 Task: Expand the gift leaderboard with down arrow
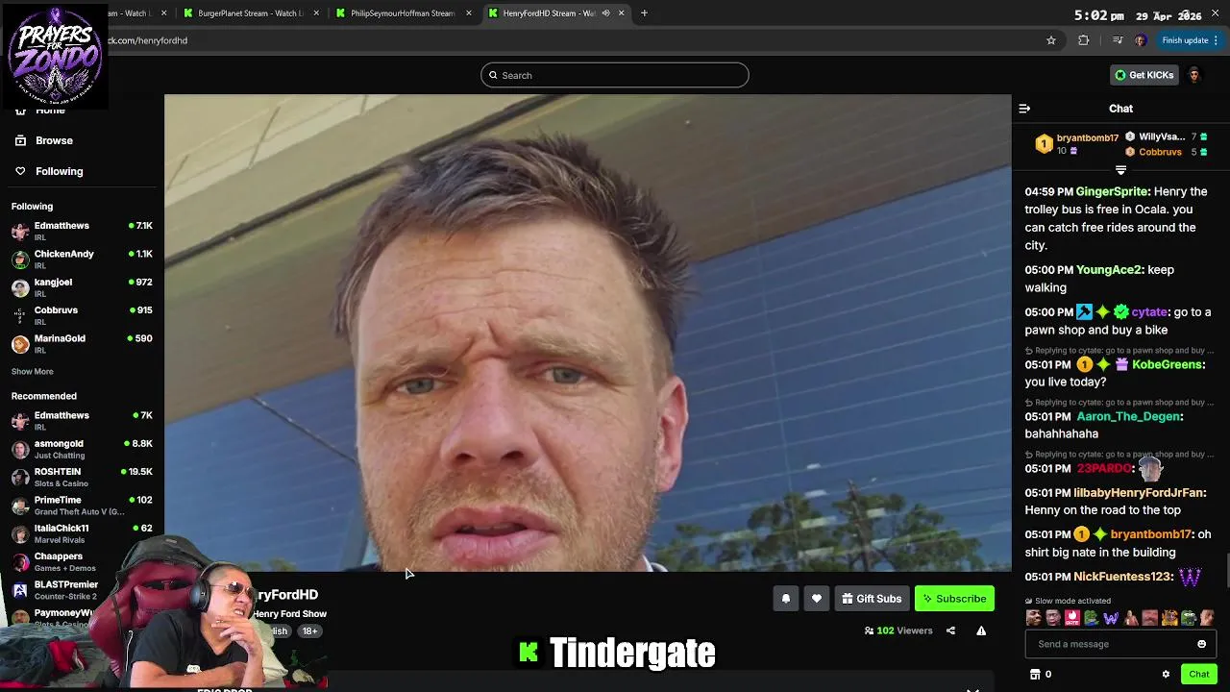[x=1120, y=169]
